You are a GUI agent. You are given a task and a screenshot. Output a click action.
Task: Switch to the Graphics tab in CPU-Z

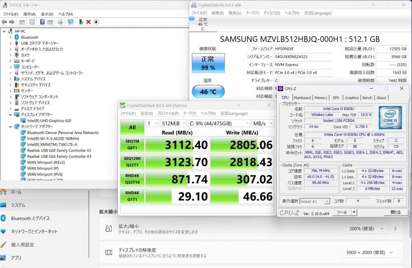click(x=351, y=98)
